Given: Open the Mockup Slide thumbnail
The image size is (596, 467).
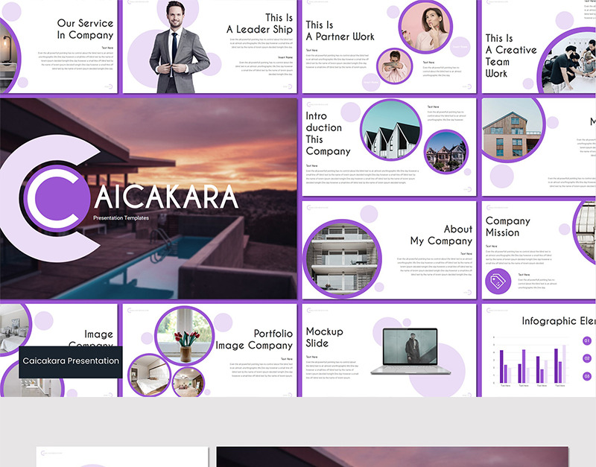Looking at the screenshot, I should click(389, 350).
